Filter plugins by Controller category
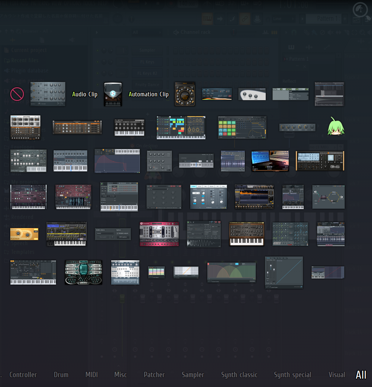 tap(23, 374)
